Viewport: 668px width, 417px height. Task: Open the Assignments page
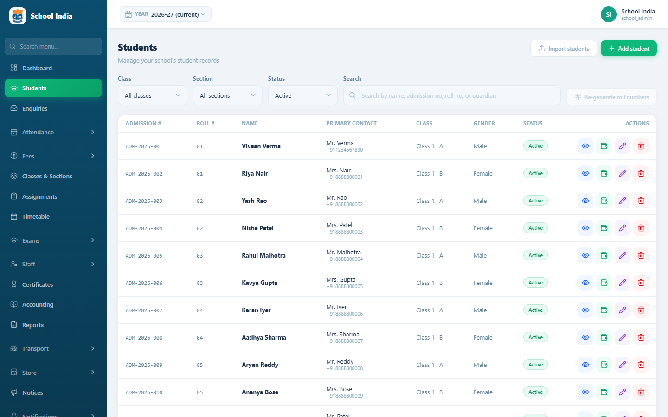[53, 196]
